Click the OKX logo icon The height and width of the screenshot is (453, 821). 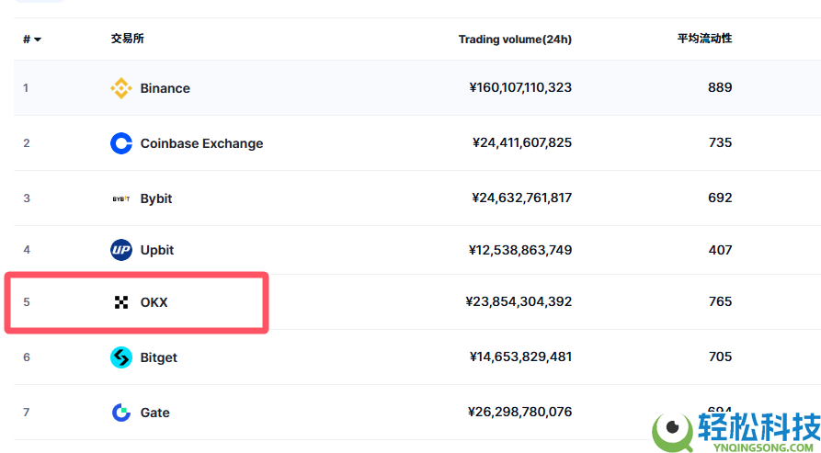pyautogui.click(x=121, y=302)
